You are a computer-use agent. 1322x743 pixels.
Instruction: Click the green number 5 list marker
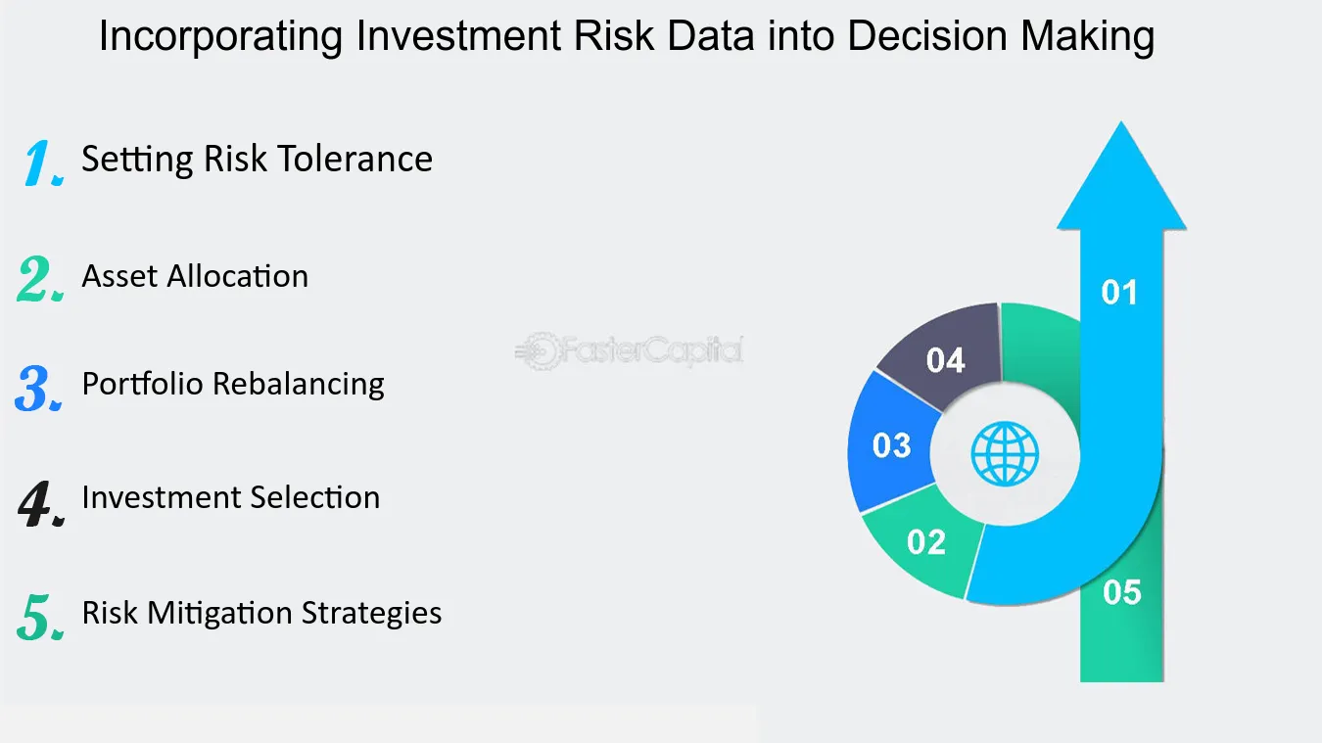tap(41, 618)
